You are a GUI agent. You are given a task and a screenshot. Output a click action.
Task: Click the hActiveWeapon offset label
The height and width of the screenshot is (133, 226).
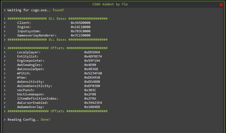click(x=31, y=94)
